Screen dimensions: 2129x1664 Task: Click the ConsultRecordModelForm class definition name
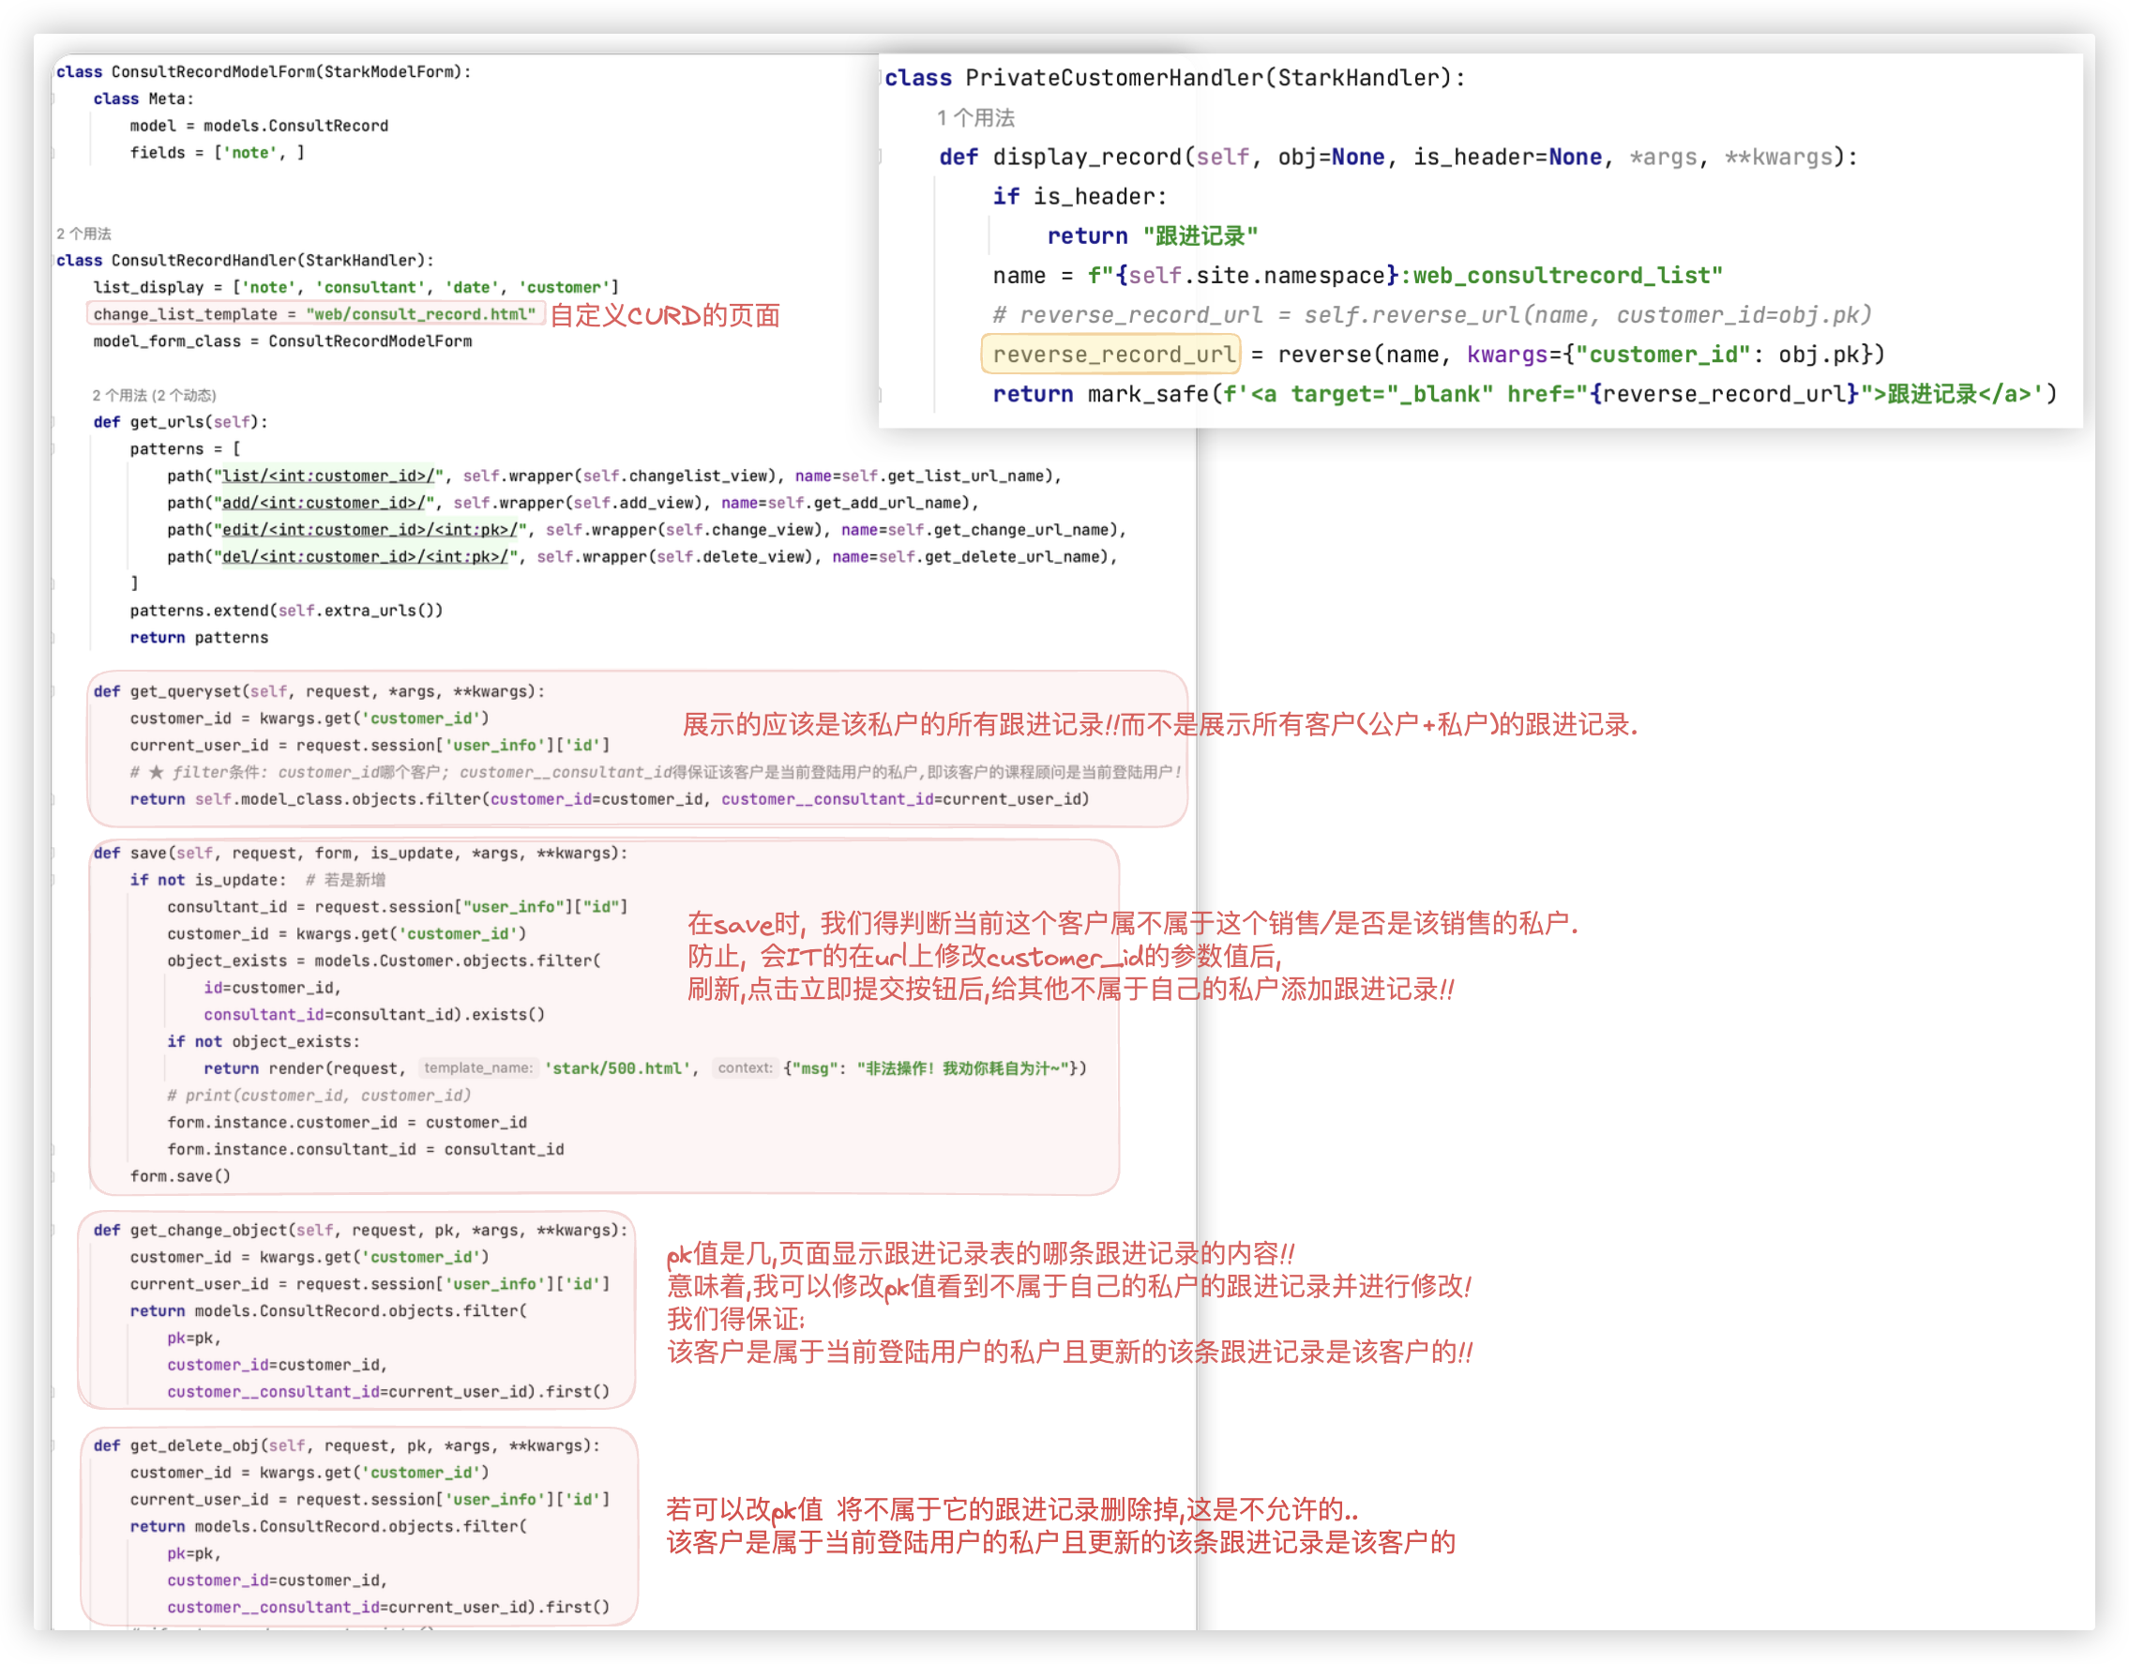click(x=213, y=72)
